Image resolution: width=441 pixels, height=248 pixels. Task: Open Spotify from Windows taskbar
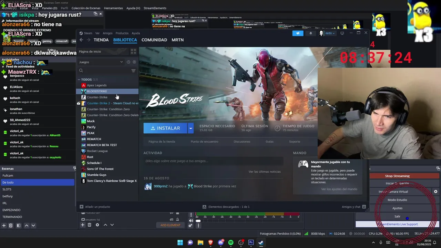click(x=231, y=243)
